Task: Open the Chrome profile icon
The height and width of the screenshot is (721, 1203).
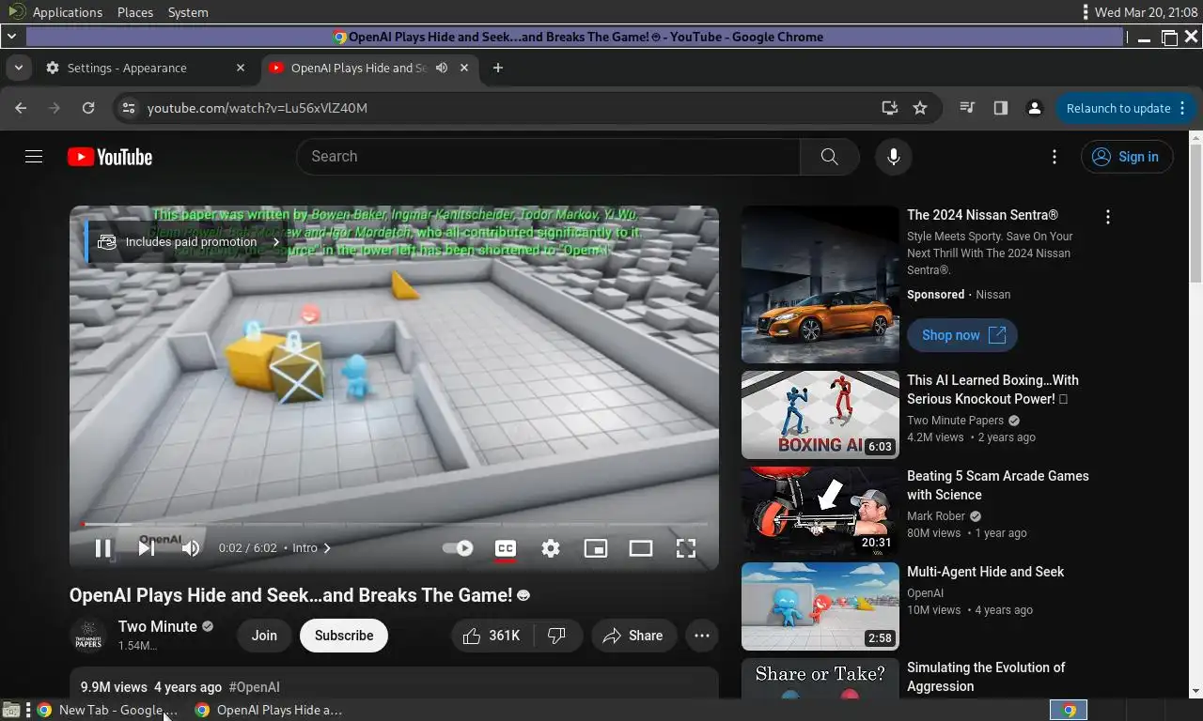Action: point(1035,108)
